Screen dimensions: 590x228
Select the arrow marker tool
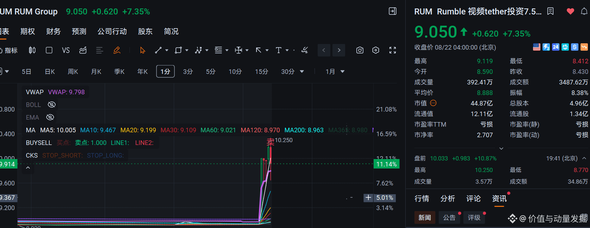click(259, 50)
